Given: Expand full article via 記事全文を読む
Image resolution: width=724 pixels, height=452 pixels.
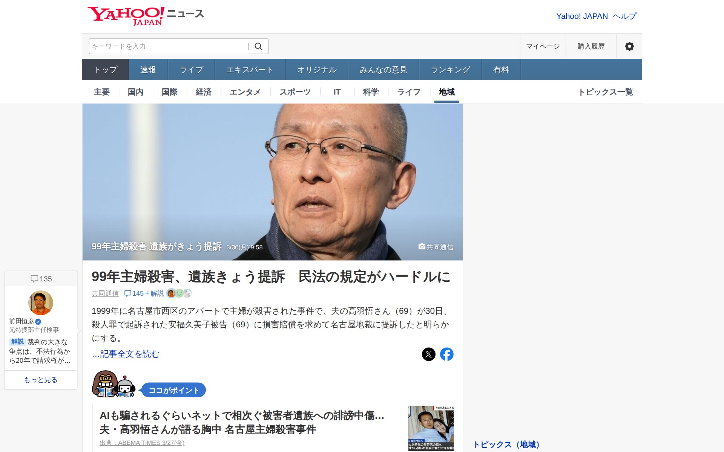Looking at the screenshot, I should coord(126,354).
